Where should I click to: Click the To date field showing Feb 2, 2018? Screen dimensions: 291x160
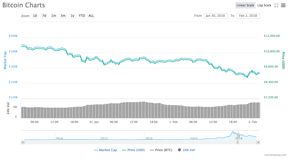coord(248,16)
